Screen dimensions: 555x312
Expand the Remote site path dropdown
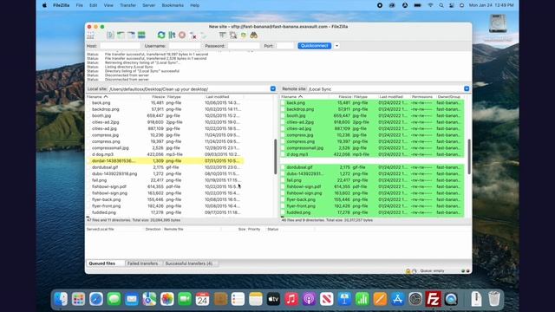tap(467, 88)
